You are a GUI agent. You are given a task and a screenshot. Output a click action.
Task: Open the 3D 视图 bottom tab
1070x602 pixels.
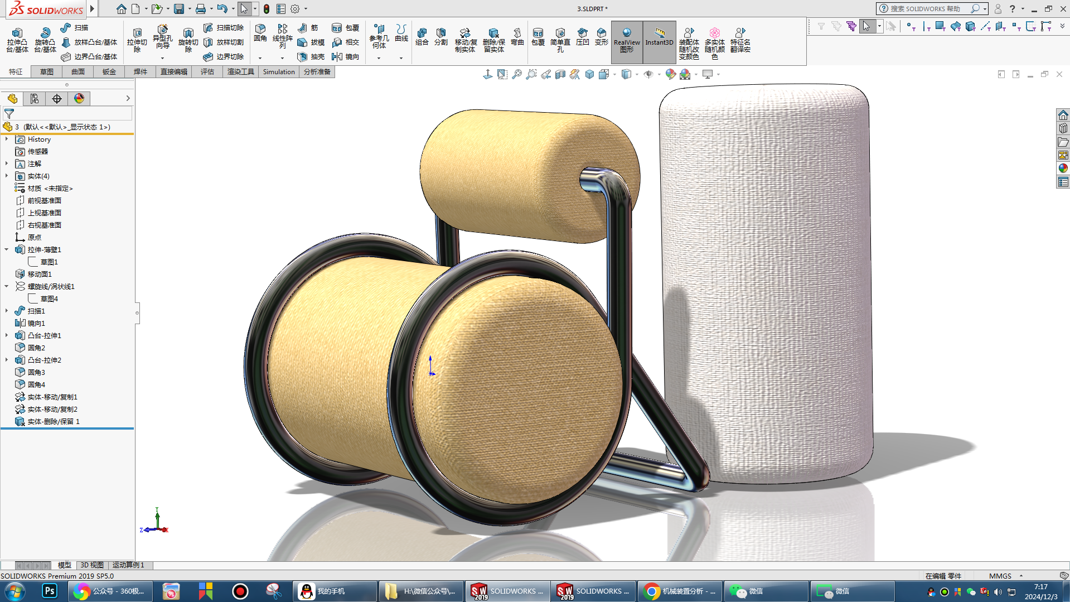tap(92, 565)
